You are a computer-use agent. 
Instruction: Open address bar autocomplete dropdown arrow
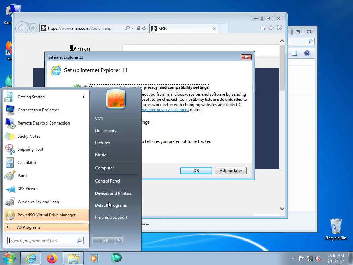pos(133,28)
